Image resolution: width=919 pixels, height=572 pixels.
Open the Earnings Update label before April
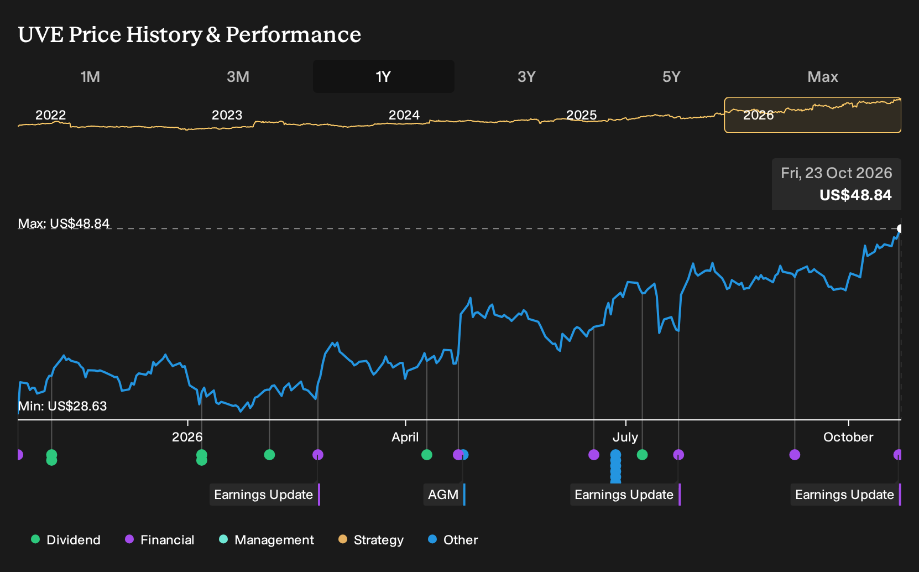264,495
